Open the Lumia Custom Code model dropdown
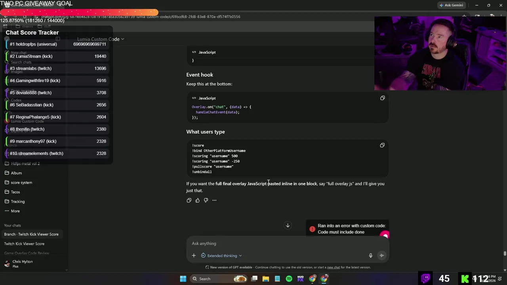This screenshot has width=507, height=285. (101, 39)
